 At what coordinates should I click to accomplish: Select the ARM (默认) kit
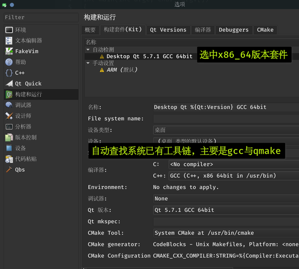pos(122,70)
